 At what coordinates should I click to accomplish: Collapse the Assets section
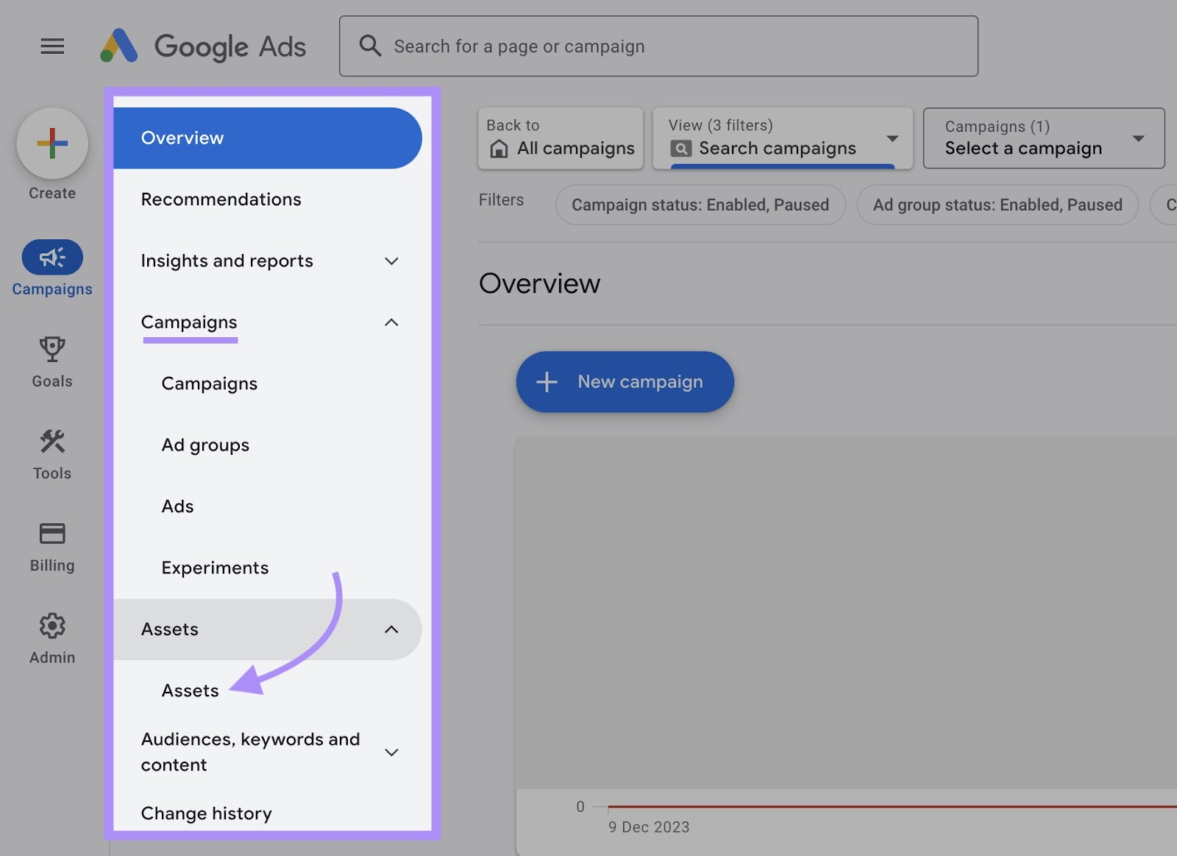[392, 629]
